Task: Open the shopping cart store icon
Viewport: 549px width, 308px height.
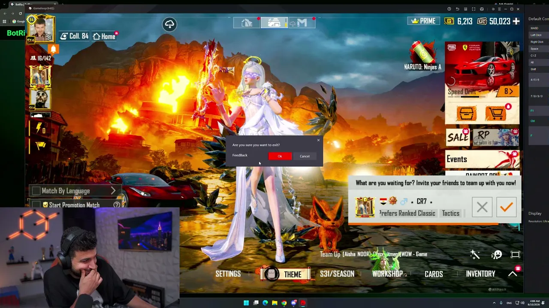Action: (x=496, y=113)
